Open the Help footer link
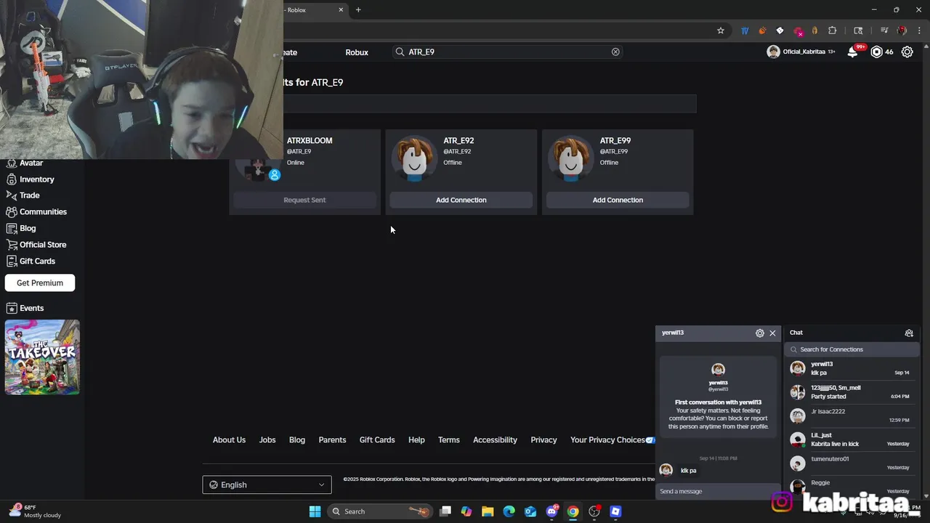930x523 pixels. tap(416, 439)
